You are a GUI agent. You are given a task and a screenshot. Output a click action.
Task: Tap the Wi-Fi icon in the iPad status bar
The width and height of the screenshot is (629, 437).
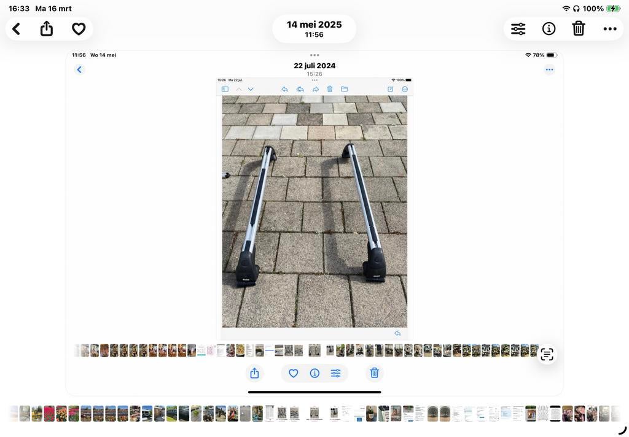566,9
